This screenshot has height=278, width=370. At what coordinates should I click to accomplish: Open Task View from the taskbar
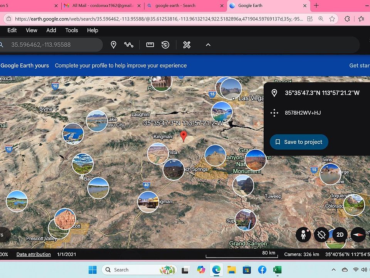click(185, 270)
